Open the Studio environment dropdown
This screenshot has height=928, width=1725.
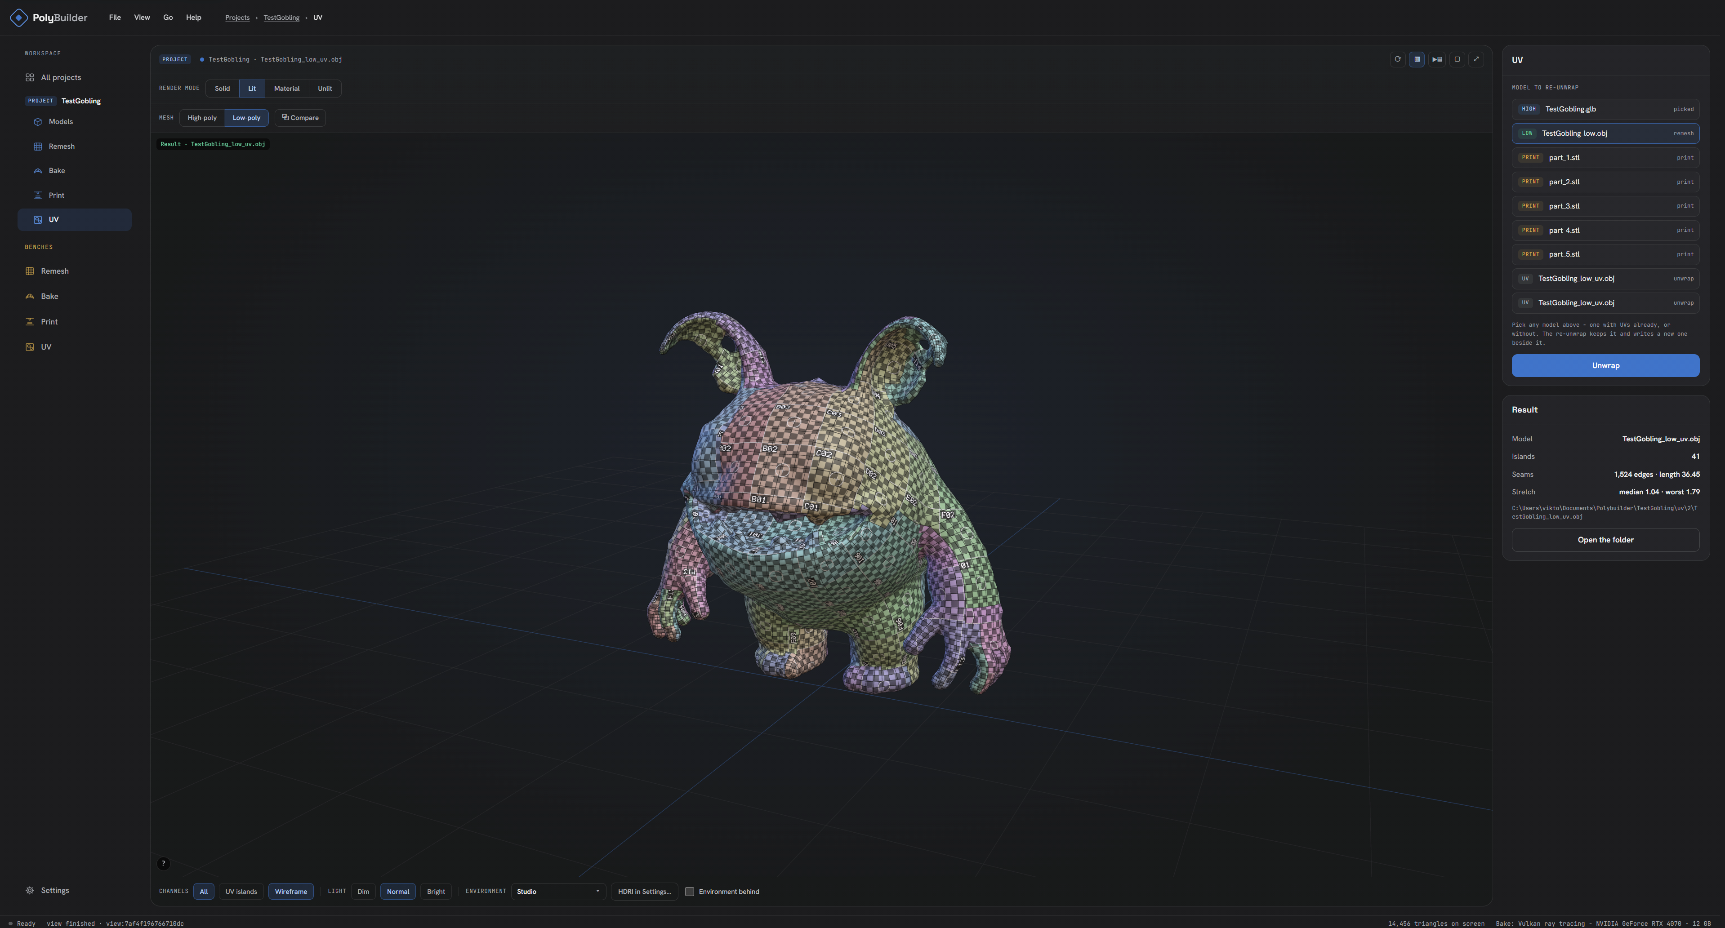coord(558,891)
